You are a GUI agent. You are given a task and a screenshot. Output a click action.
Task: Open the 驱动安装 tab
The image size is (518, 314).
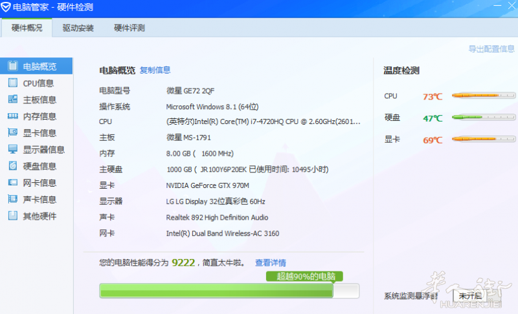tap(78, 28)
